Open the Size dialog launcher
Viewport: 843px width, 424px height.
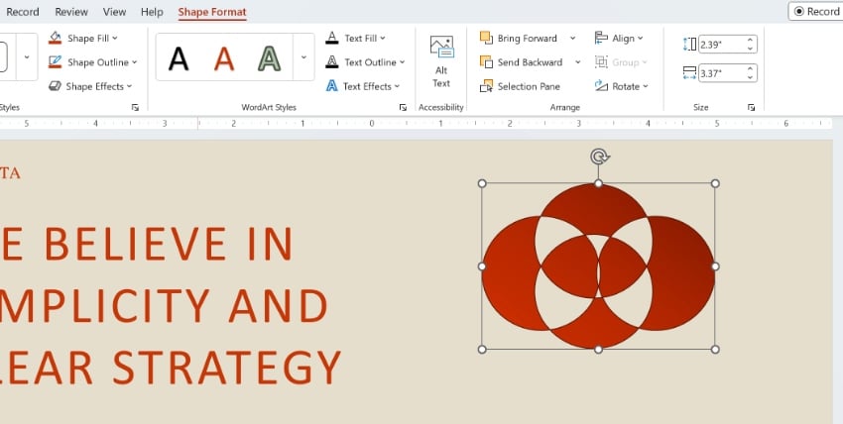point(752,107)
